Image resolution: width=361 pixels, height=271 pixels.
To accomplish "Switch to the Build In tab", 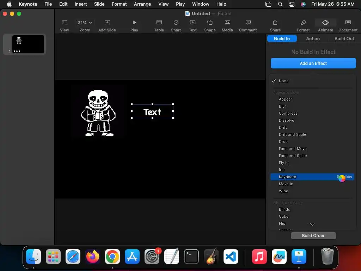I will pos(282,38).
